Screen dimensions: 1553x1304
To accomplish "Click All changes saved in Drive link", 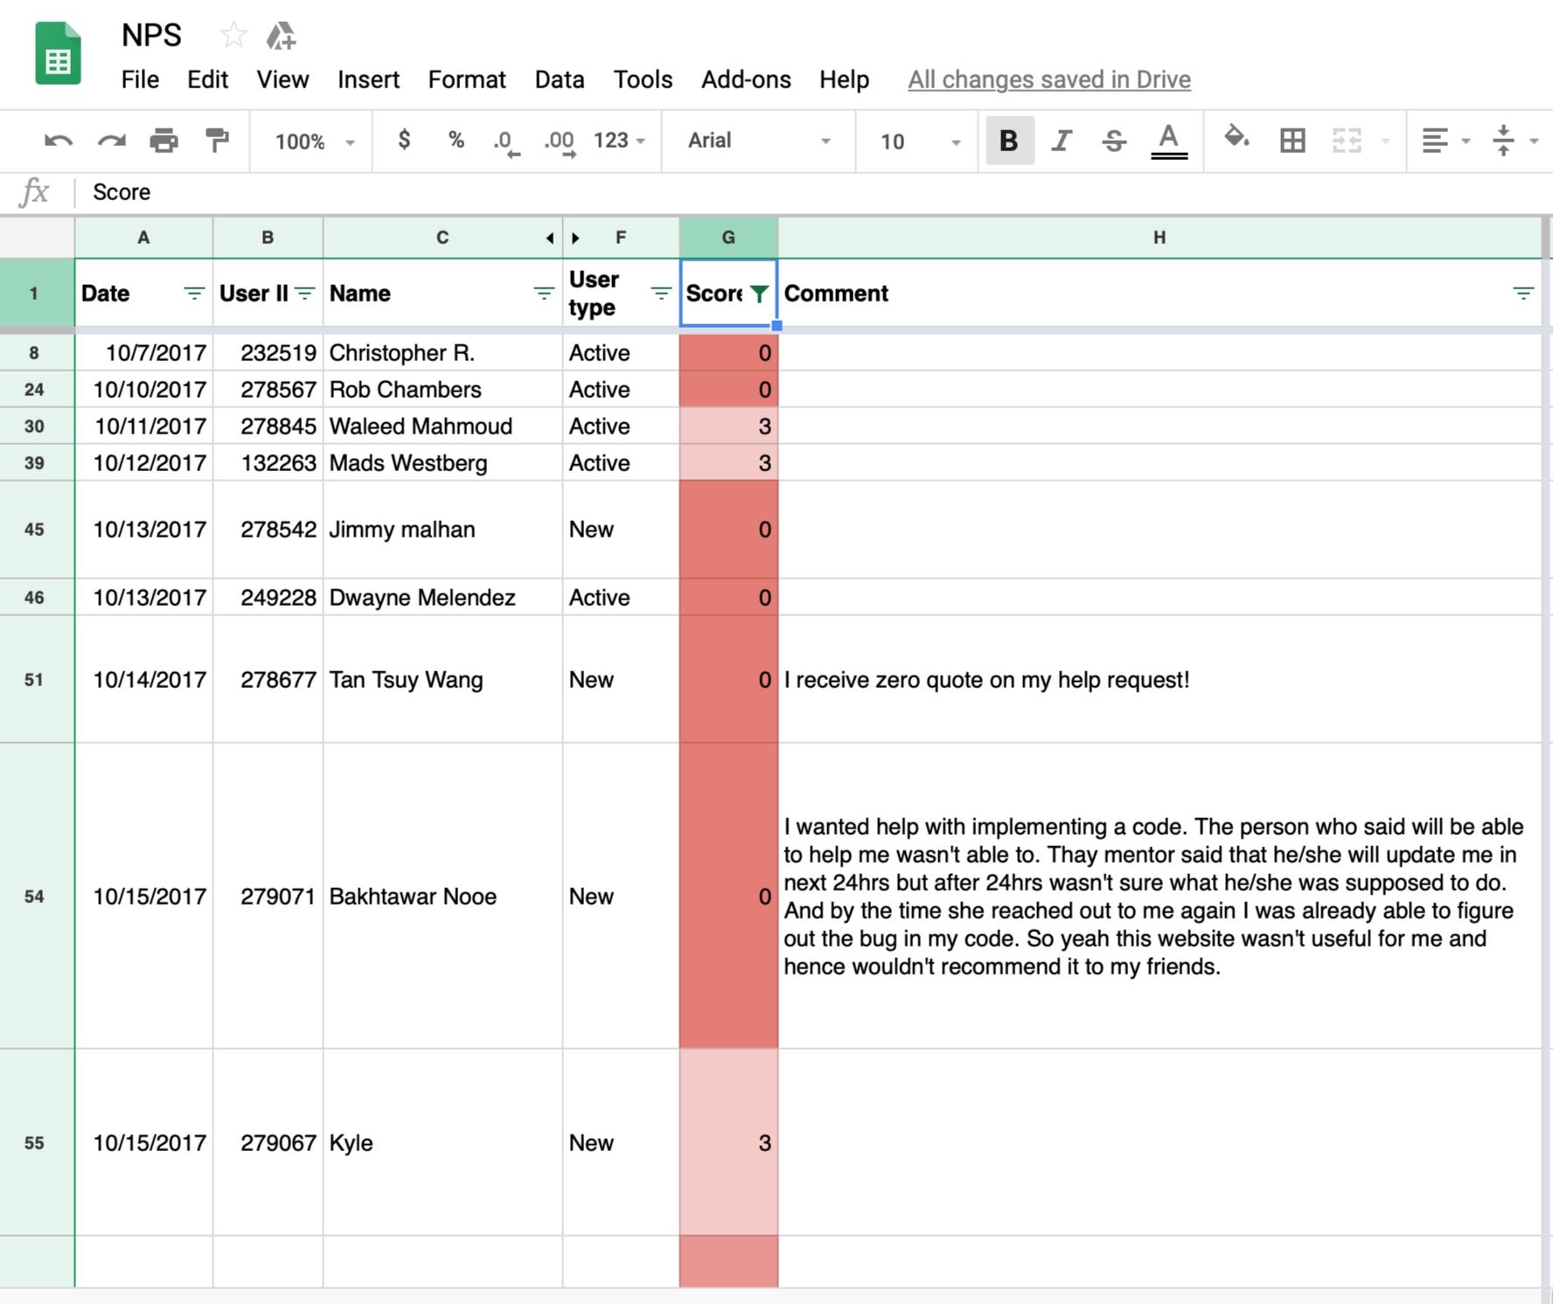I will pos(1049,80).
